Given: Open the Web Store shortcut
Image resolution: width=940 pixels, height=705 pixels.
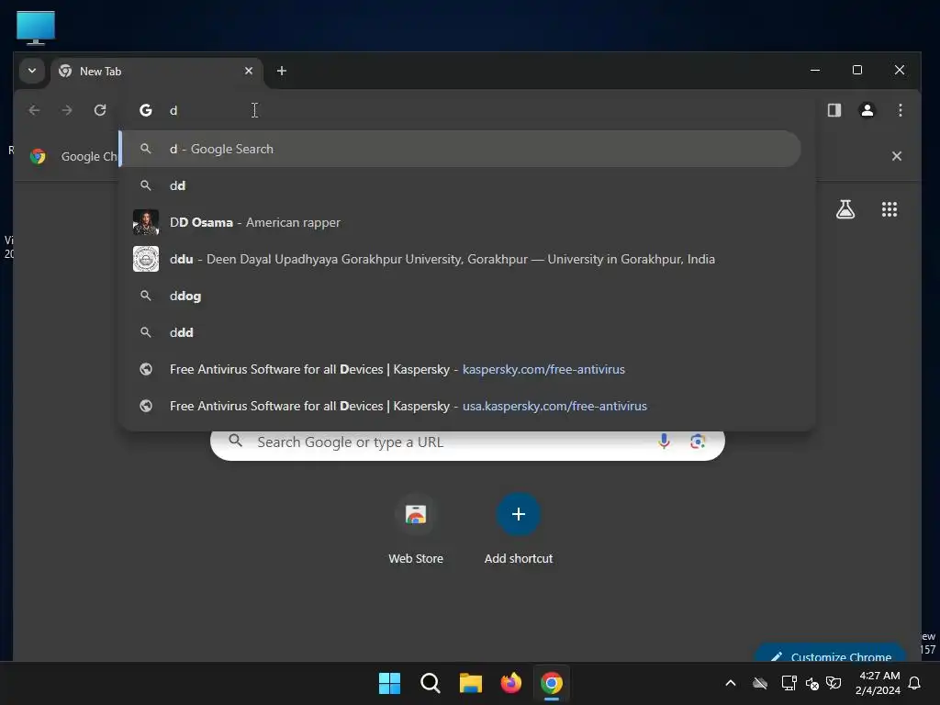Looking at the screenshot, I should tap(416, 529).
